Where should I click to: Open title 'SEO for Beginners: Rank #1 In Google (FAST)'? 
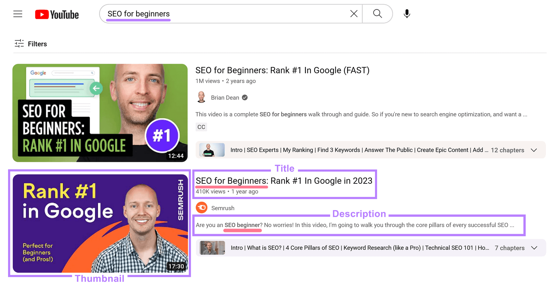point(282,71)
